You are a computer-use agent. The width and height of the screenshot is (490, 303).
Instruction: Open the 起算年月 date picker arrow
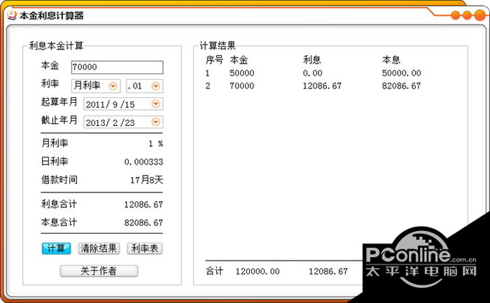(155, 104)
